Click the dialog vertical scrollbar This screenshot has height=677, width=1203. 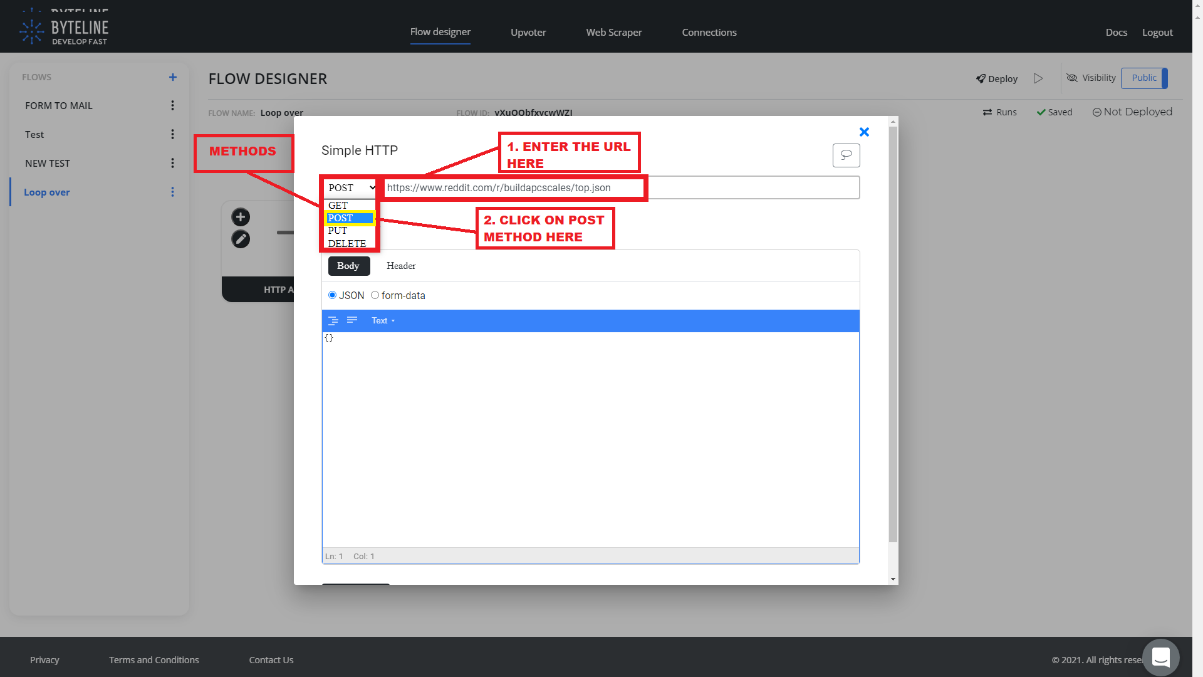893,334
